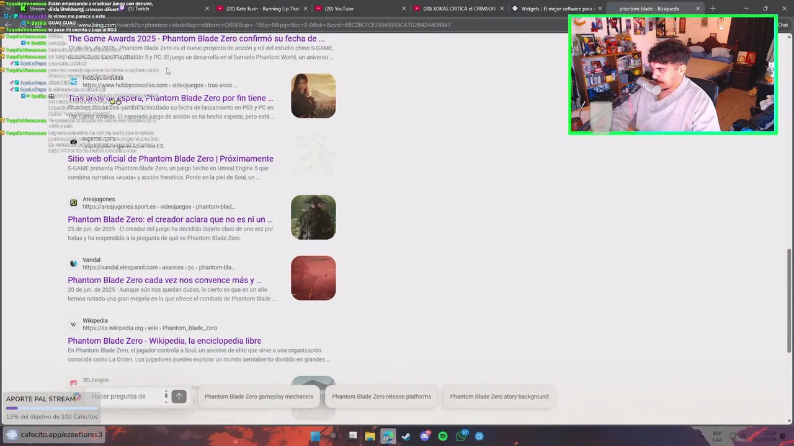Click the Vandal site favicon
The width and height of the screenshot is (794, 446).
coord(73,263)
